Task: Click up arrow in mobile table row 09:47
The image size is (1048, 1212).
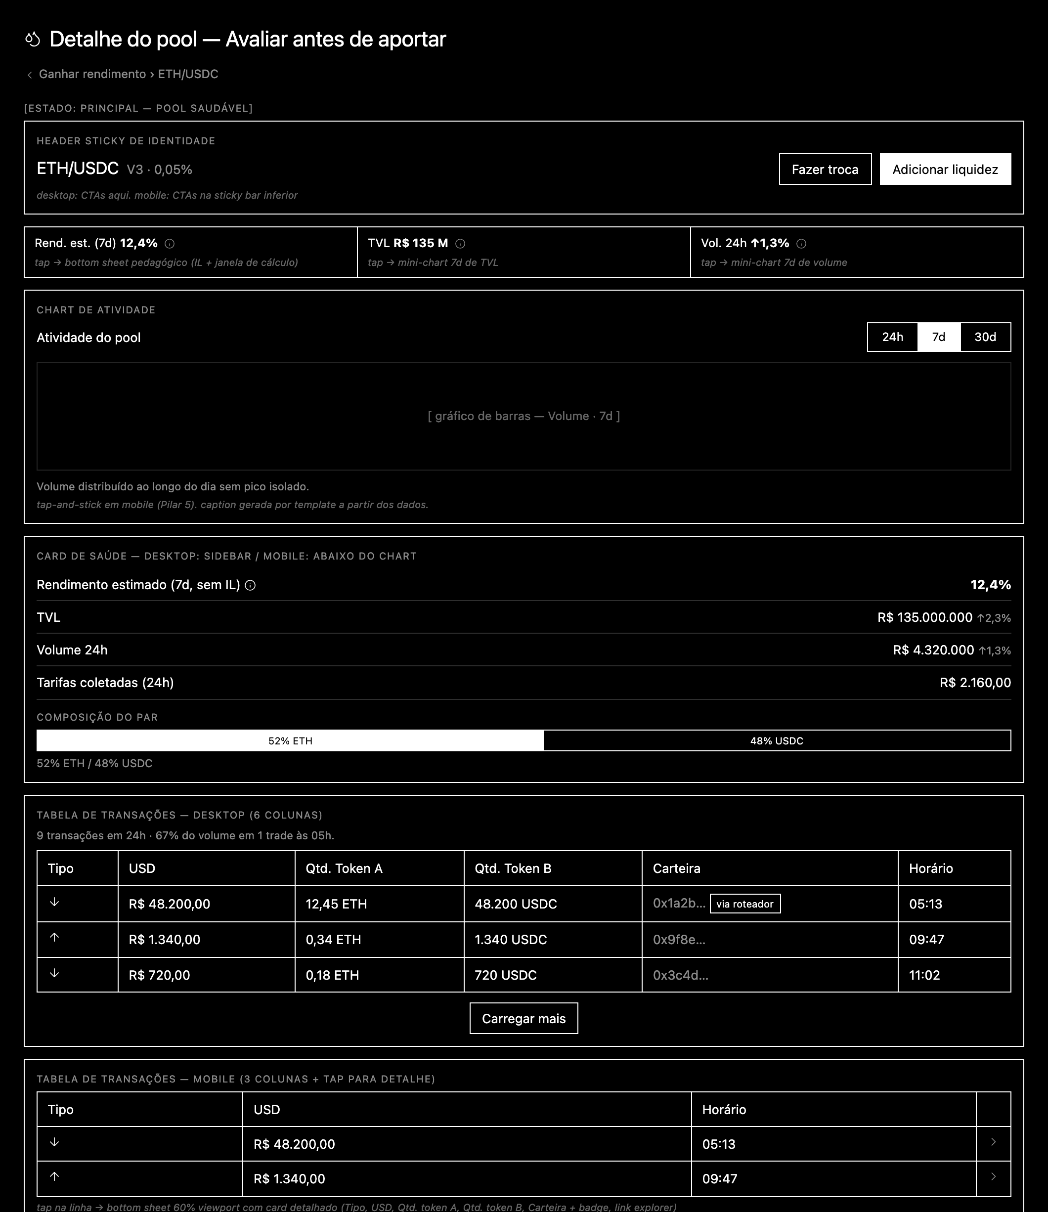Action: click(54, 1176)
